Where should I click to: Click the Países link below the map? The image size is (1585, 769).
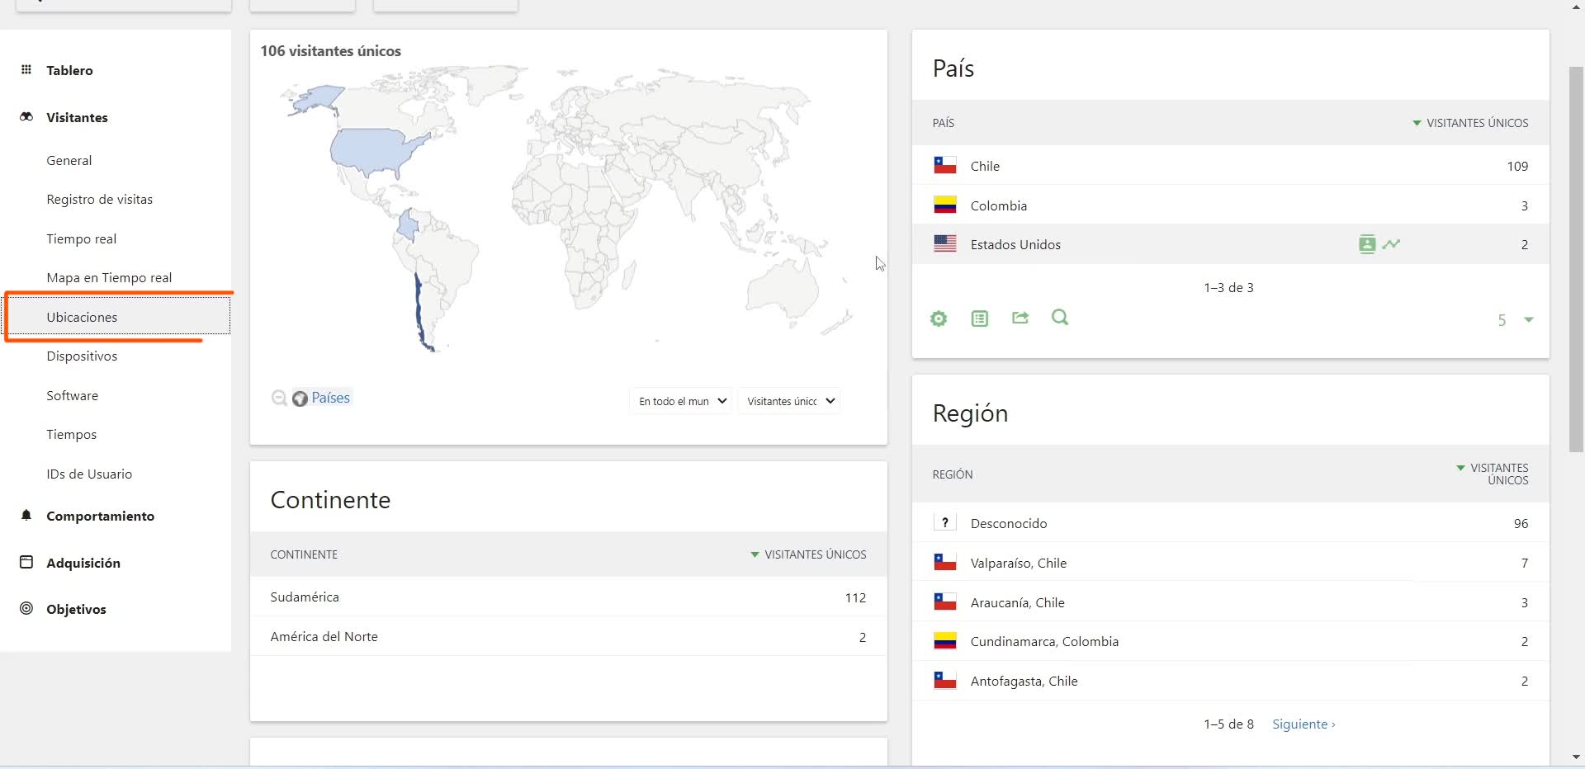[330, 398]
